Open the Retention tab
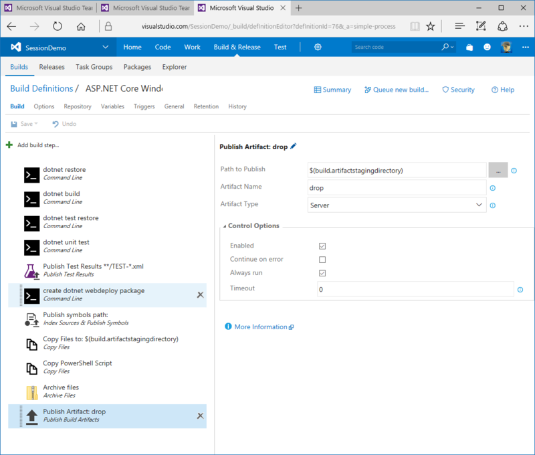This screenshot has height=455, width=535. [x=206, y=106]
